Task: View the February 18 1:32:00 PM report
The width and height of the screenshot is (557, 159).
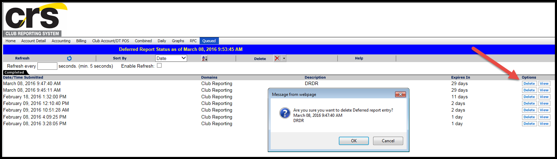Action: pos(544,97)
